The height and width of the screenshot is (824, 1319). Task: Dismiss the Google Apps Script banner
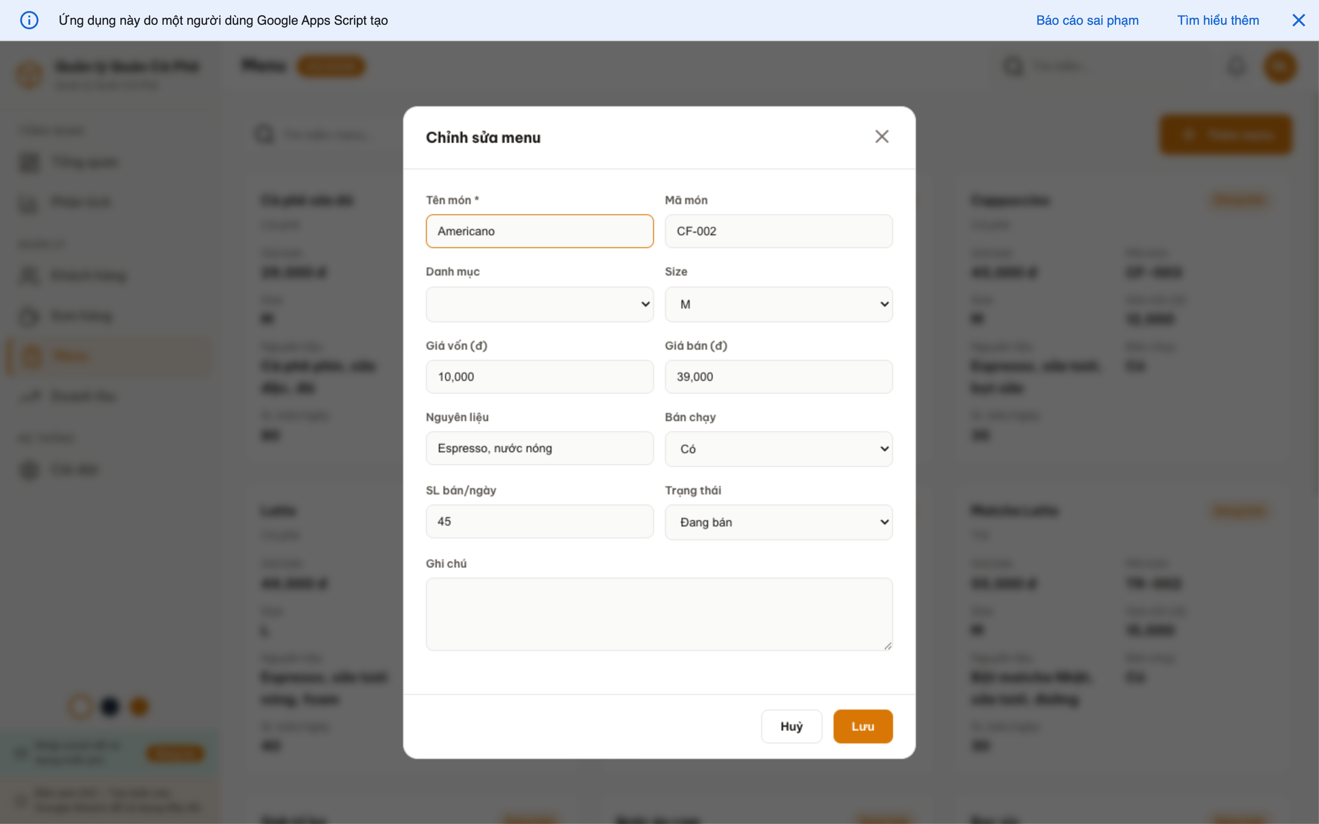(1298, 20)
